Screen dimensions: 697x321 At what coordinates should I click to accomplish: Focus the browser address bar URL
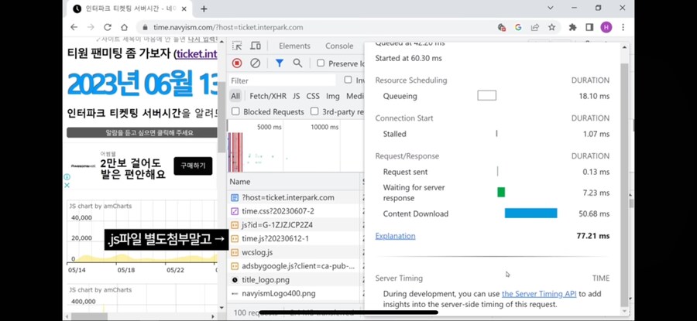pyautogui.click(x=228, y=27)
